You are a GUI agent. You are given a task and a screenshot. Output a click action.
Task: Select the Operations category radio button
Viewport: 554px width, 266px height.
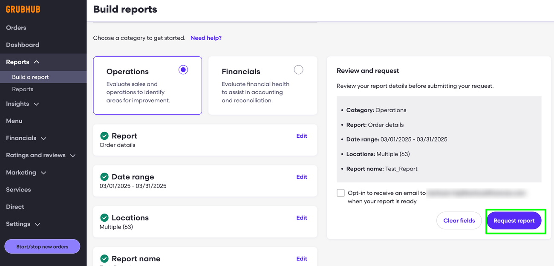tap(183, 70)
